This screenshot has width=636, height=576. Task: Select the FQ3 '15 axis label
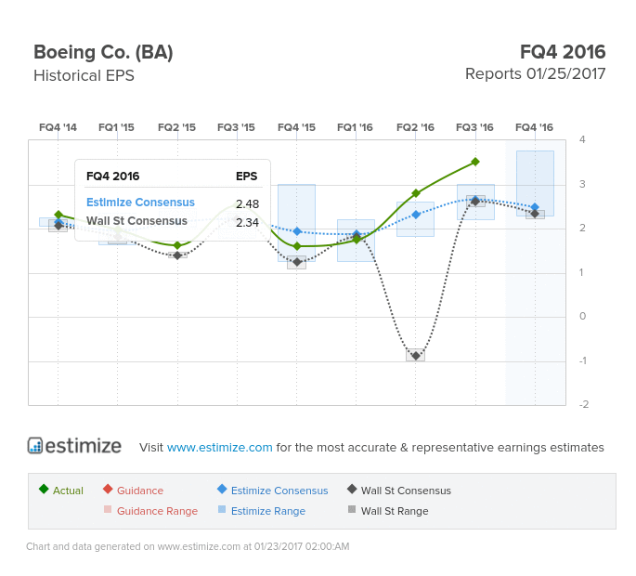(x=236, y=127)
